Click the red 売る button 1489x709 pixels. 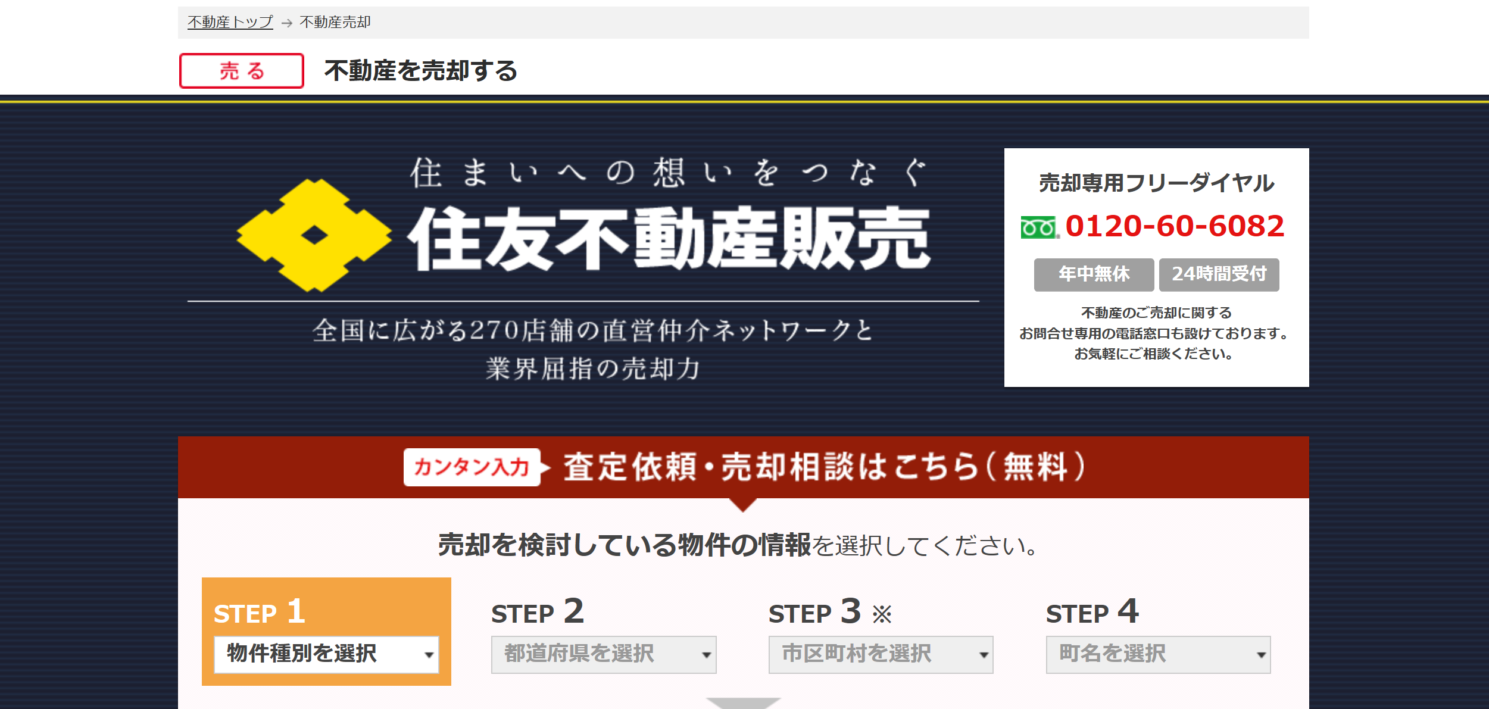(242, 71)
